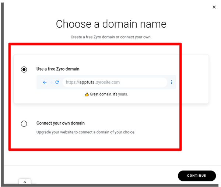Click the back arrow in the domain preview
Viewport: 221px width, 187px height.
tap(45, 82)
